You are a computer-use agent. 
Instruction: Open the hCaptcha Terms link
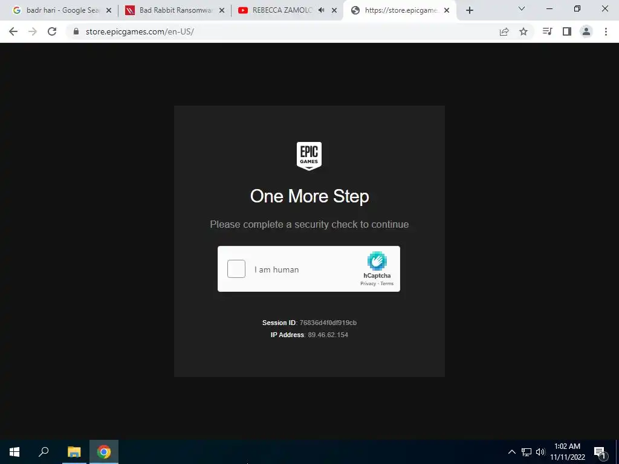coord(387,284)
